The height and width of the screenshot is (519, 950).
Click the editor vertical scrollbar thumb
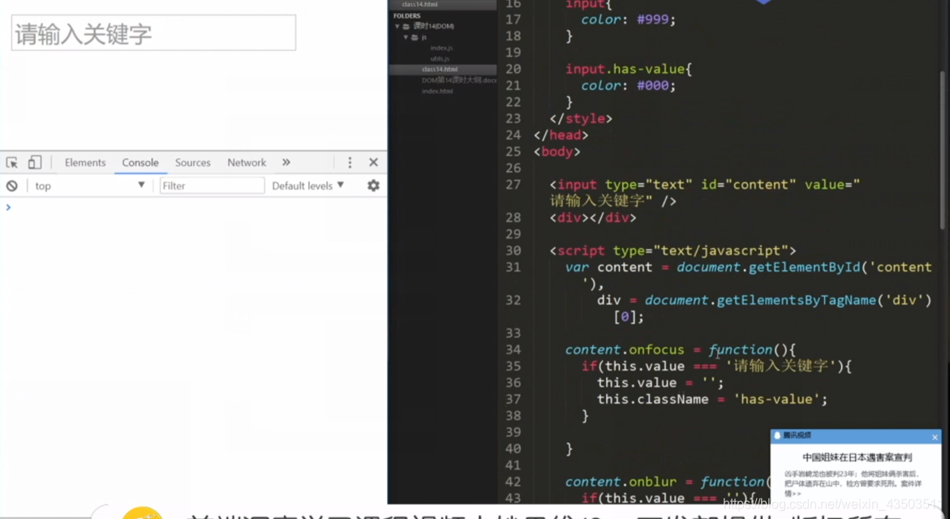tap(943, 150)
